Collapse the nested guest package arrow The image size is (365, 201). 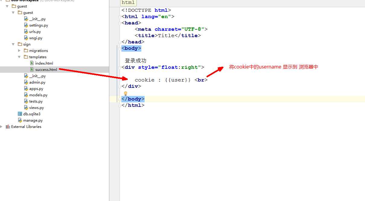pos(13,12)
